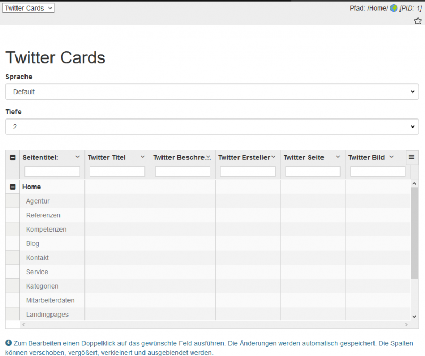
Task: Click the Twitter Bild cell for Kontakt
Action: pyautogui.click(x=378, y=258)
